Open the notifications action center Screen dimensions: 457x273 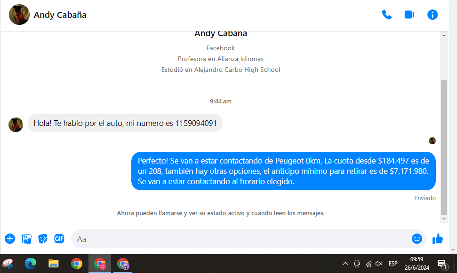point(442,264)
